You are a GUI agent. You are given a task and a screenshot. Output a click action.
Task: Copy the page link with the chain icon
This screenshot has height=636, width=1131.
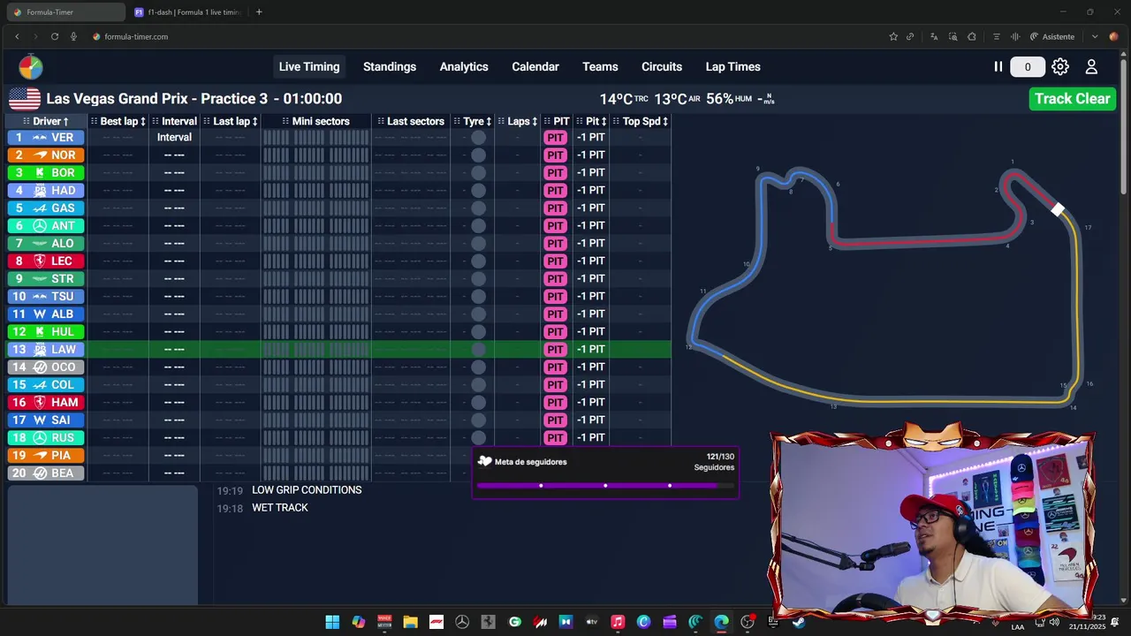click(x=910, y=36)
